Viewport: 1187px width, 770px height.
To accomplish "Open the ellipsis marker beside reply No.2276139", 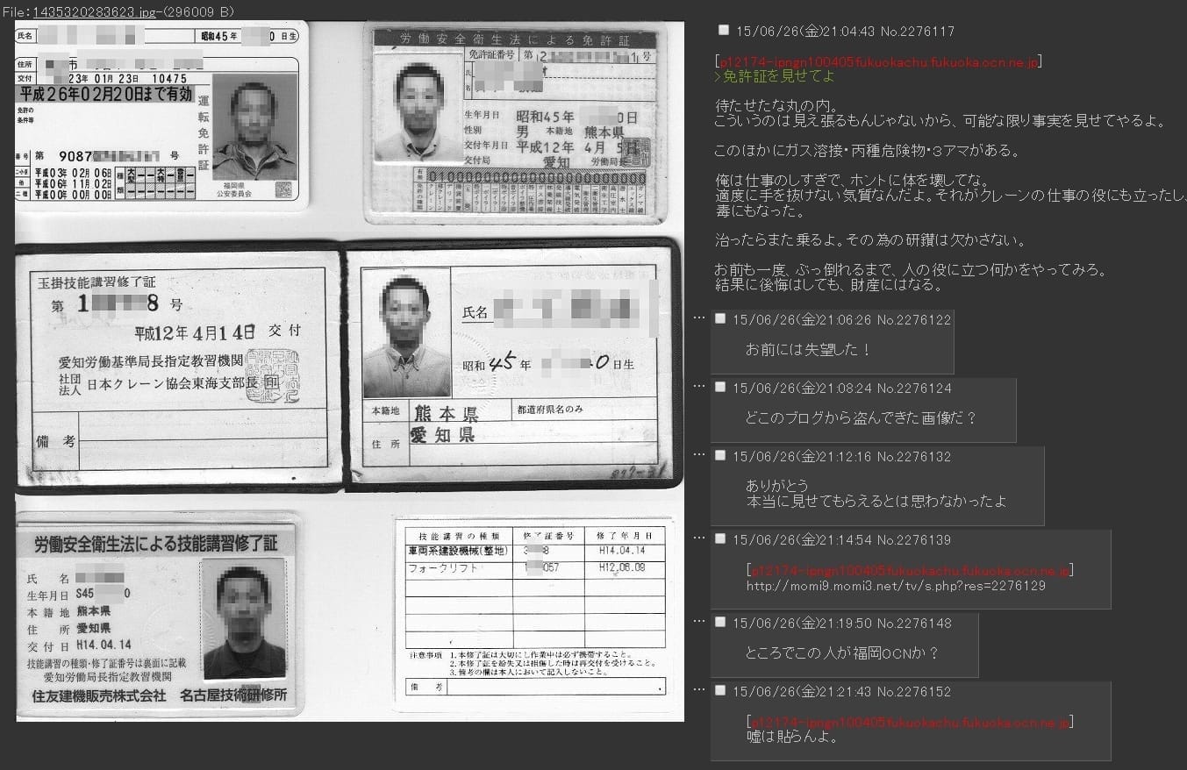I will pyautogui.click(x=699, y=537).
